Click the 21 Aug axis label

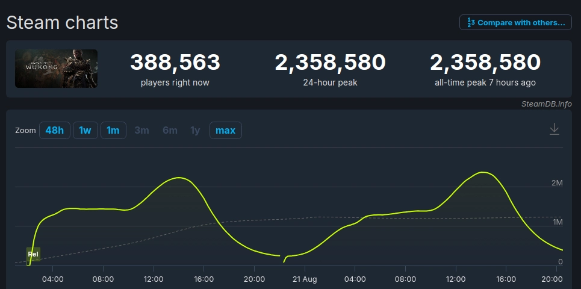point(305,278)
